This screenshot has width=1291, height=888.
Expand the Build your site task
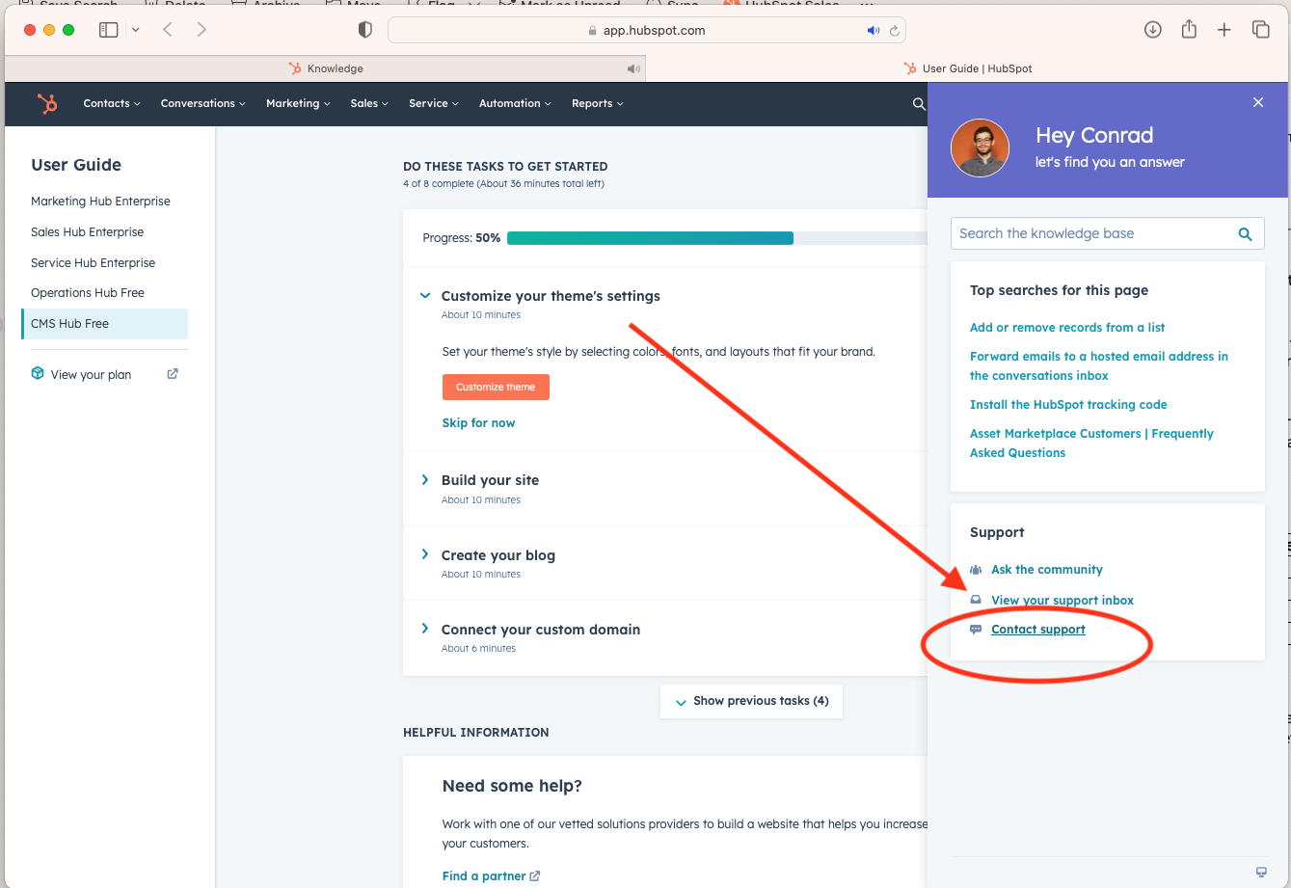[x=425, y=480]
